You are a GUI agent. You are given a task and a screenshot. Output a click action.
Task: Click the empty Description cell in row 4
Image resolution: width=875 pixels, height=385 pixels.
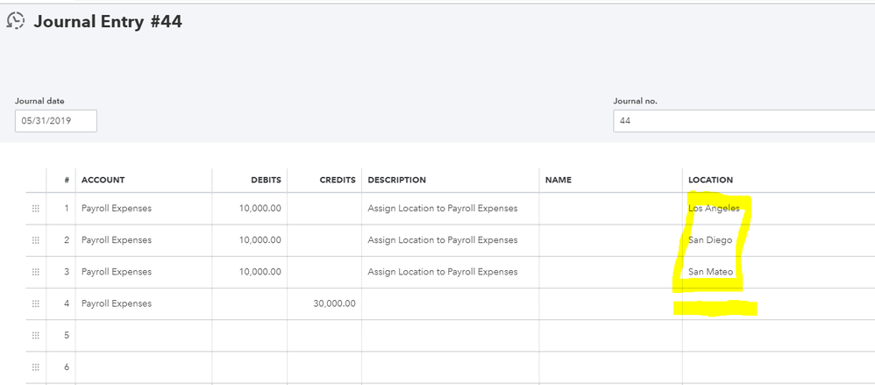[x=450, y=303]
